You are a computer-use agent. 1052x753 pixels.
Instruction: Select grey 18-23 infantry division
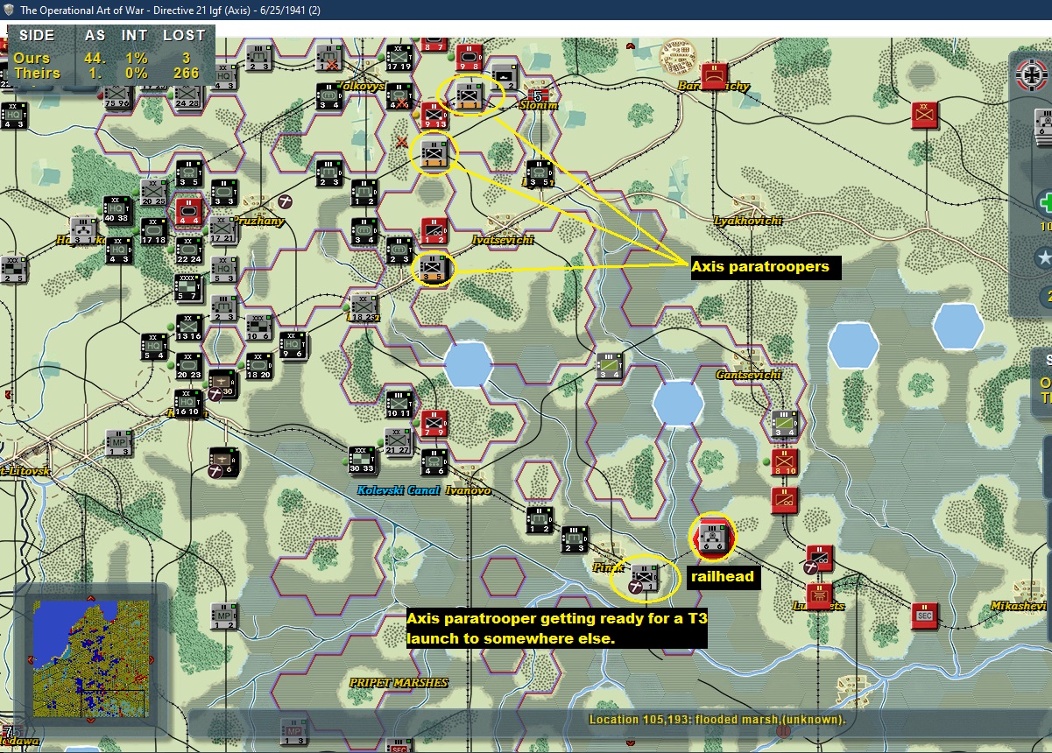tap(364, 306)
